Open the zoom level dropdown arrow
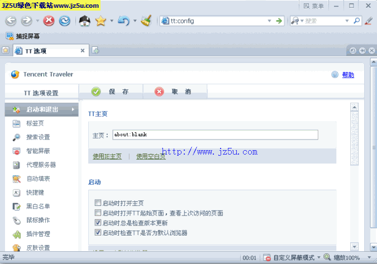 click(x=369, y=257)
